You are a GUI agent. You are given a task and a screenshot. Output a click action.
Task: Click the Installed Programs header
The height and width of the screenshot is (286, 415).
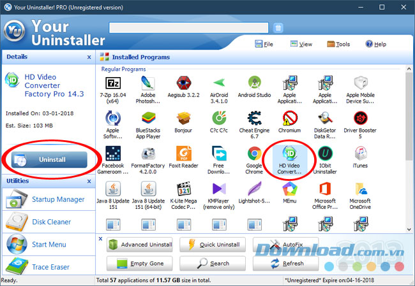click(x=141, y=57)
